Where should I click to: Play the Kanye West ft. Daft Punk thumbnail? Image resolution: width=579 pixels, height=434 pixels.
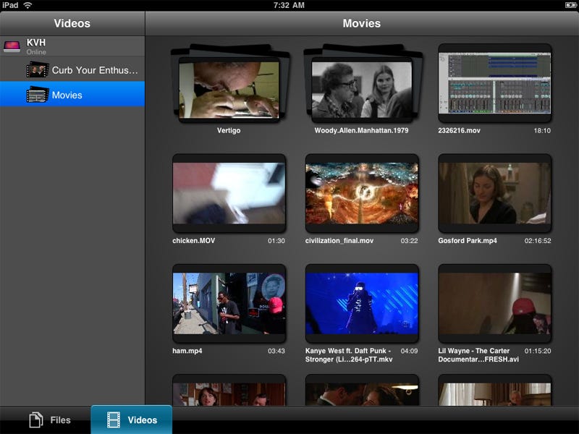(x=362, y=303)
